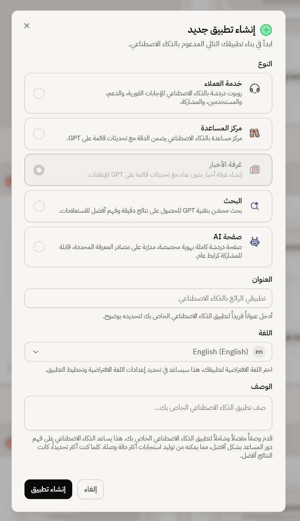Click the headset icon for خدمة العملاء

pos(255,88)
